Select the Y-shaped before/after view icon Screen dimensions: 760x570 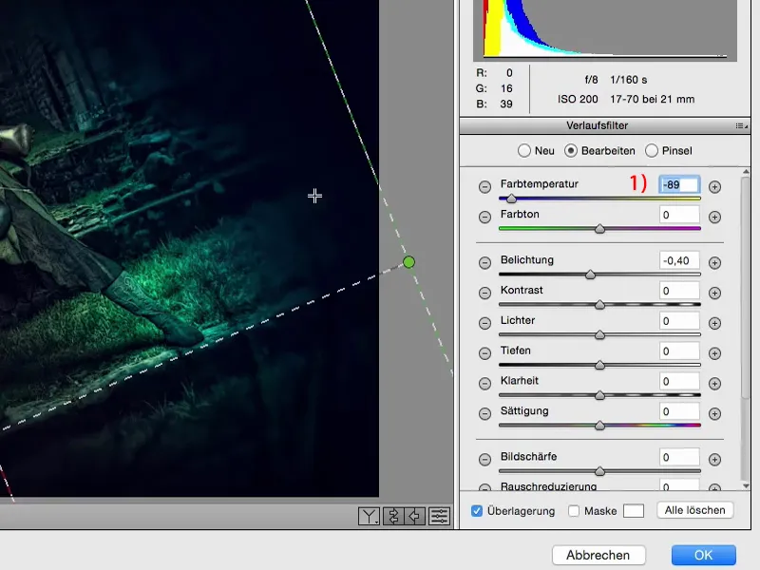click(x=368, y=516)
